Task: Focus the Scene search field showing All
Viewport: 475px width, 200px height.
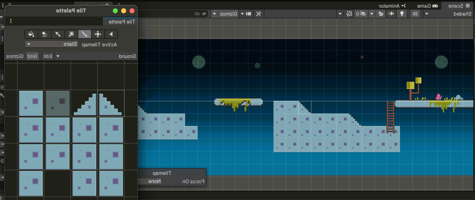Action: (x=173, y=14)
